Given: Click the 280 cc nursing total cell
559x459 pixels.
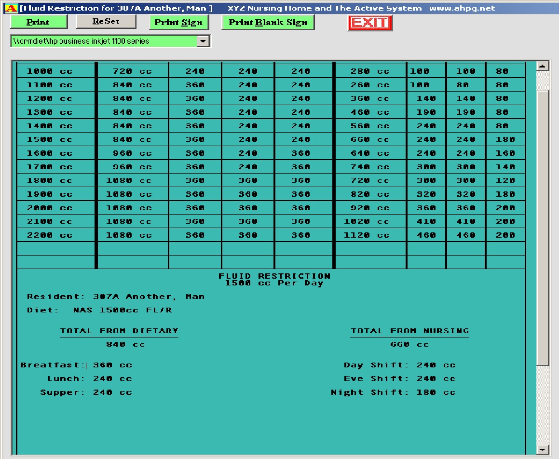Looking at the screenshot, I should (x=370, y=71).
